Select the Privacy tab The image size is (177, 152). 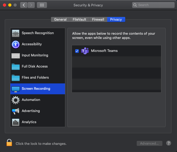116,20
